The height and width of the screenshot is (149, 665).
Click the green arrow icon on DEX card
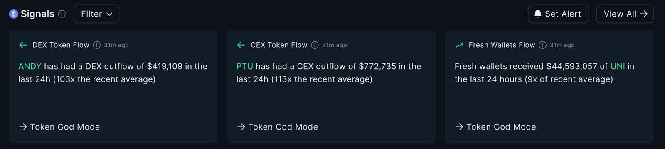tap(23, 45)
